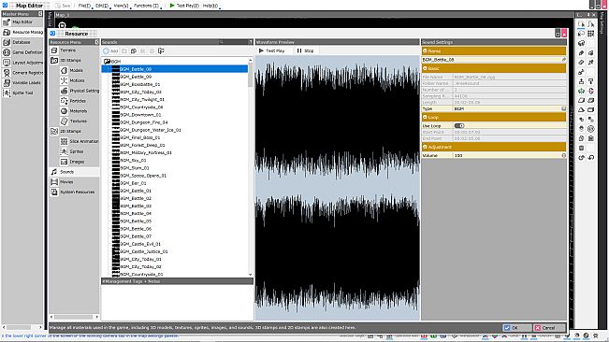Select Particles in Resource Menu
Screen dimensions: 609x342
79,101
